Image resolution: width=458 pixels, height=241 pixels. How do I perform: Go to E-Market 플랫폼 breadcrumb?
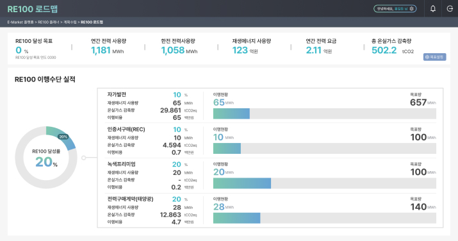(x=20, y=22)
